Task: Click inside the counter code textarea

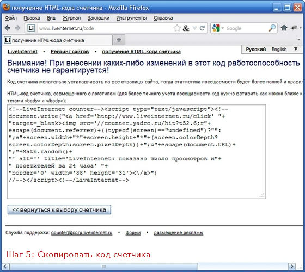Action: (136, 152)
